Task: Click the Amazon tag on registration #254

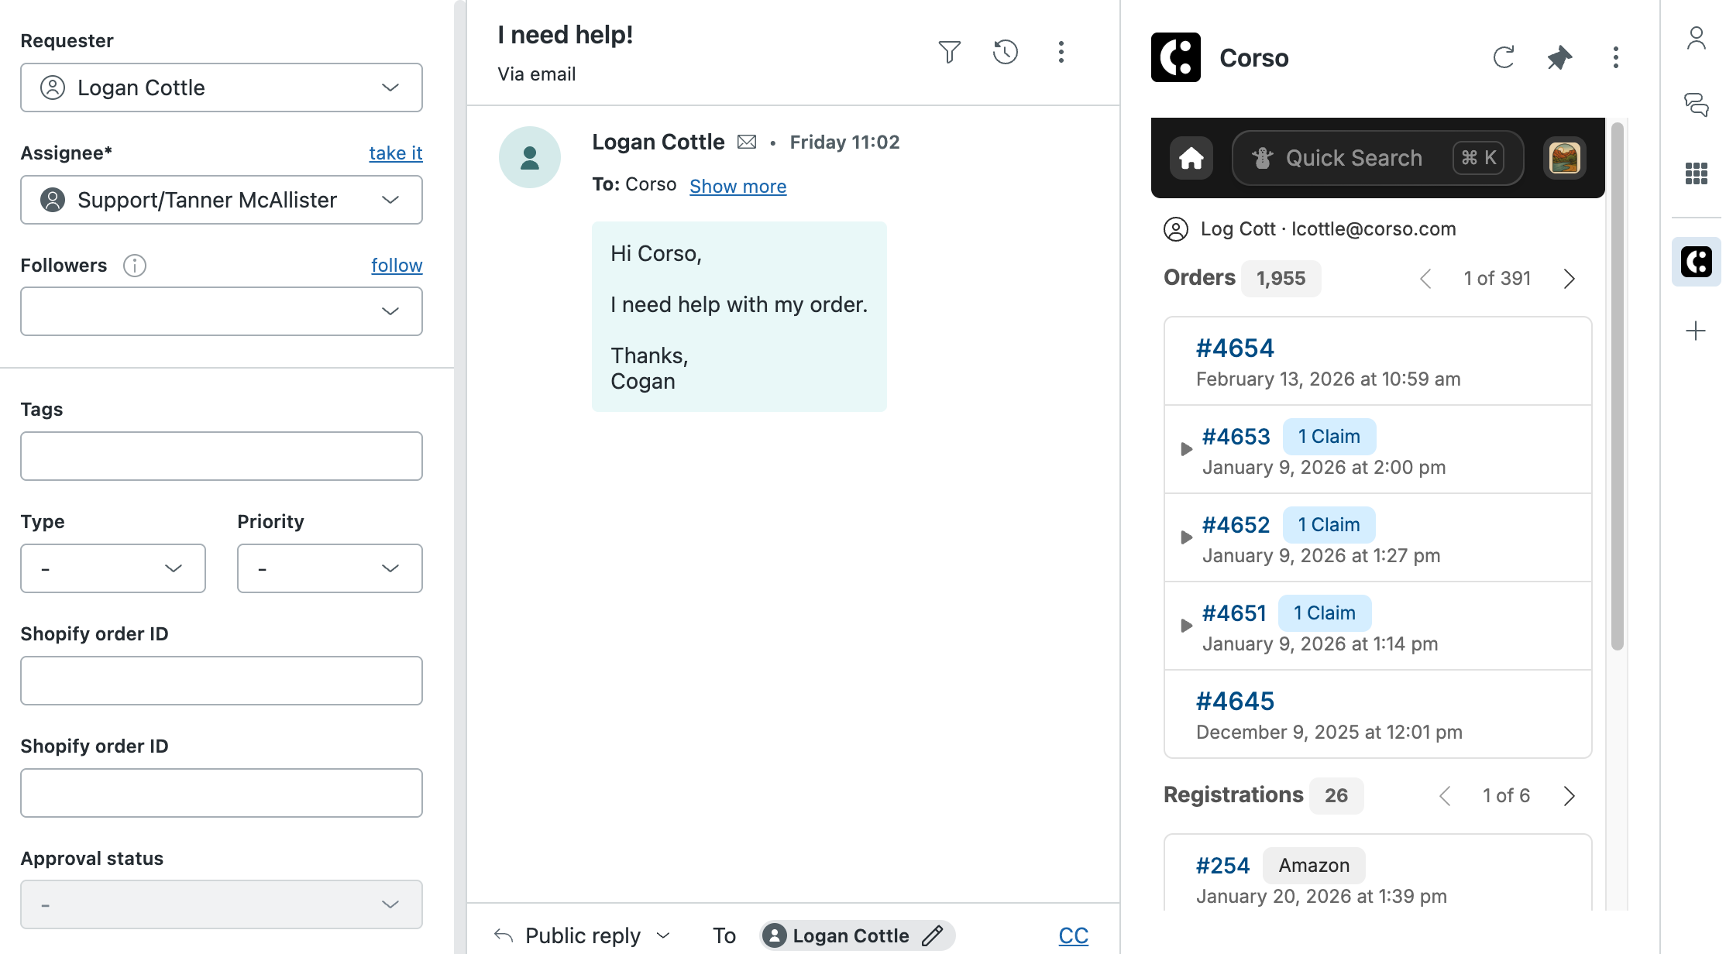Action: (1314, 866)
